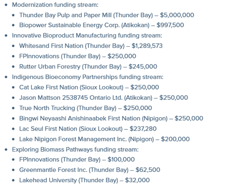Click the $5,000,000 funding amount

coord(177,15)
